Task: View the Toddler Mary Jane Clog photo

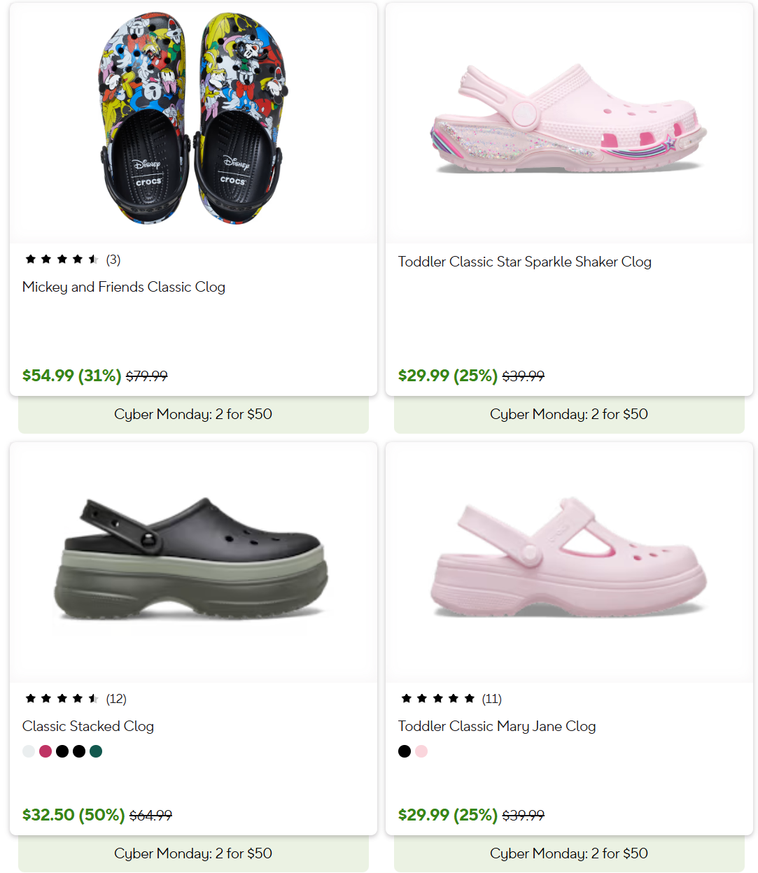Action: 568,560
